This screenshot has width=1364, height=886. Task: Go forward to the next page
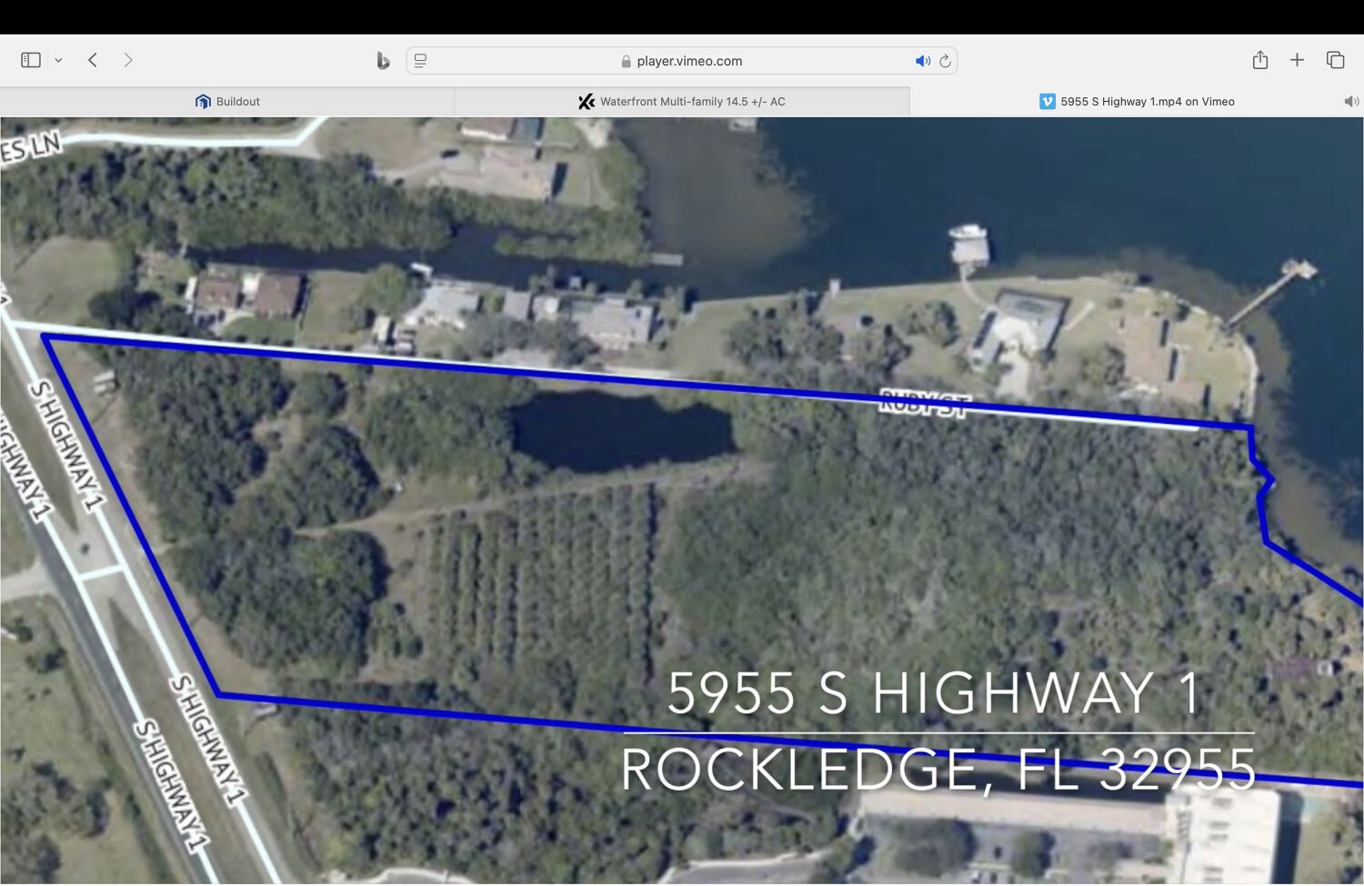tap(128, 60)
